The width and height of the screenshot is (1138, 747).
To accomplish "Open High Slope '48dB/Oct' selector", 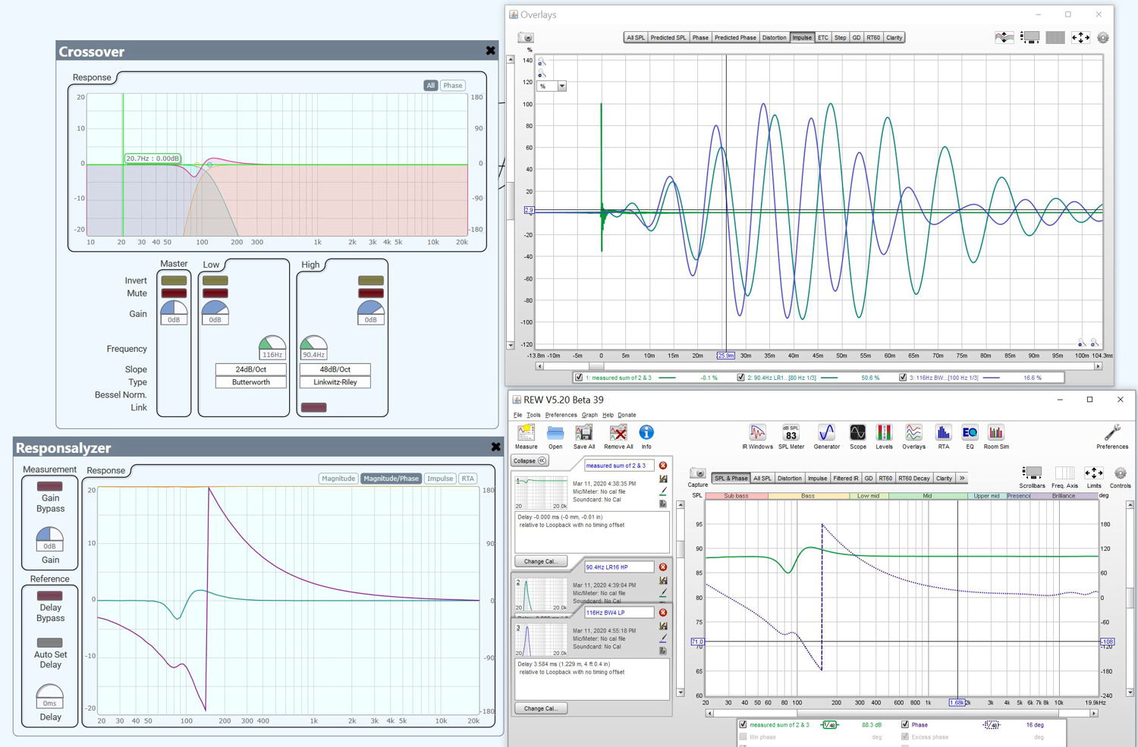I will (335, 369).
